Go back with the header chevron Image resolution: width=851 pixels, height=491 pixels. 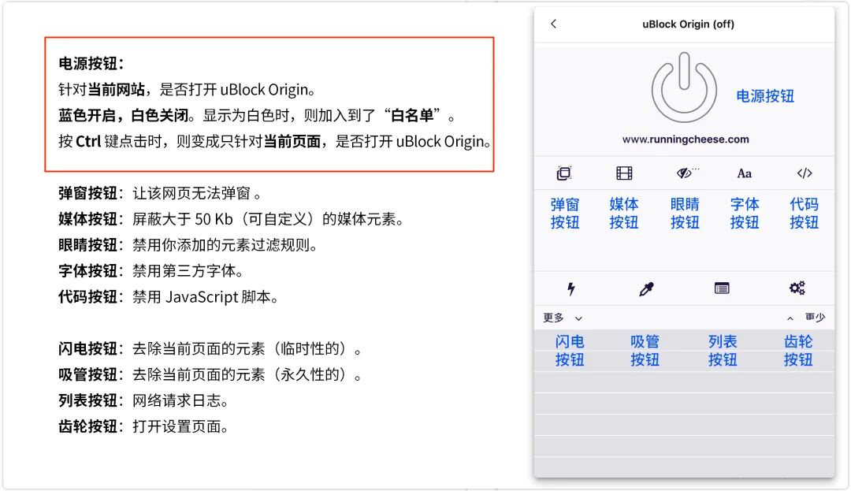click(x=553, y=24)
